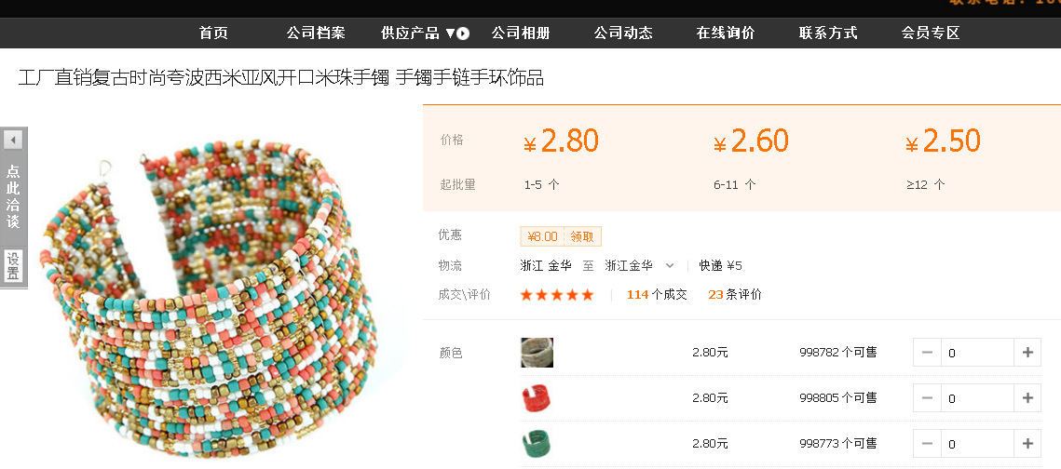Screen dimensions: 1061x469
Task: Select the red bracelet color thumbnail
Action: [537, 398]
